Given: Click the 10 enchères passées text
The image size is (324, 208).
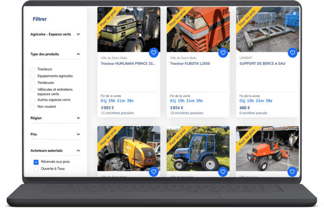Looking at the screenshot, I should 186,113.
